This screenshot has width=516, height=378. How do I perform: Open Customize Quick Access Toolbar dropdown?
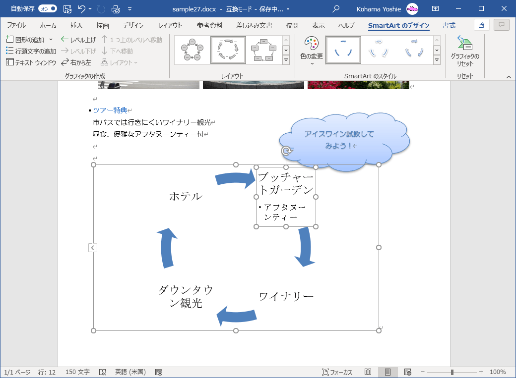tap(129, 9)
